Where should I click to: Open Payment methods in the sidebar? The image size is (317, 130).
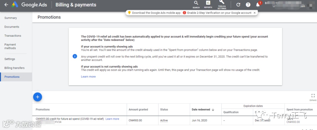[x=10, y=46]
